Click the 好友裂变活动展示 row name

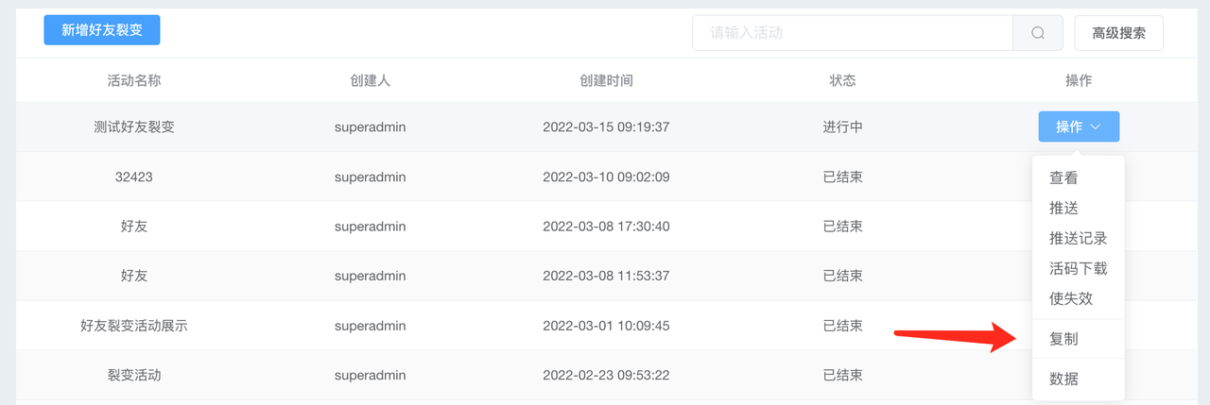pos(134,326)
